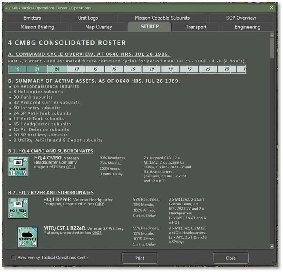Screen dimensions: 283x272
Task: Click the past command cycle 21 cell
Action: tap(37, 69)
